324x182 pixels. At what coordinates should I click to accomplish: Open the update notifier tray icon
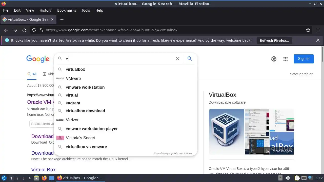coord(311,178)
